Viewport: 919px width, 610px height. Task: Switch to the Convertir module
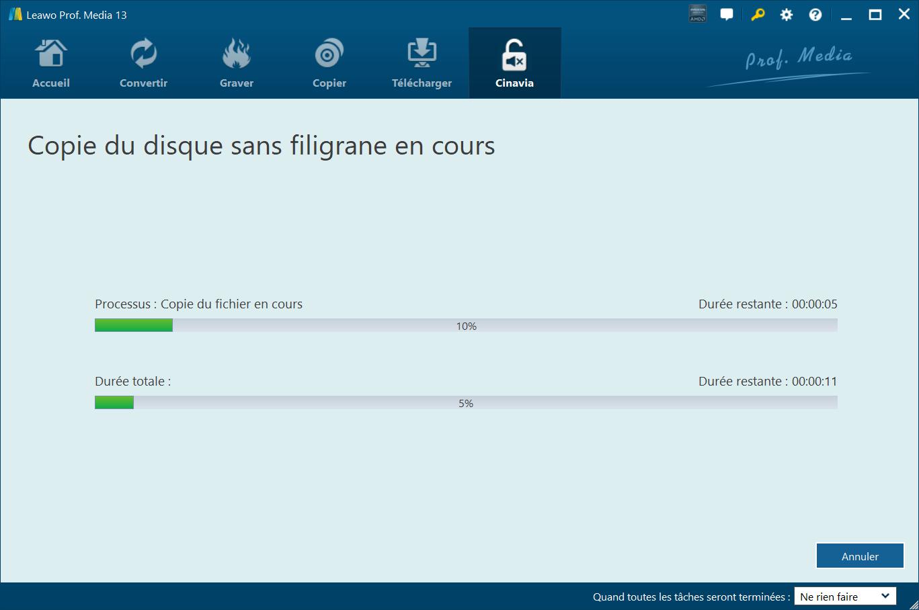[x=143, y=63]
